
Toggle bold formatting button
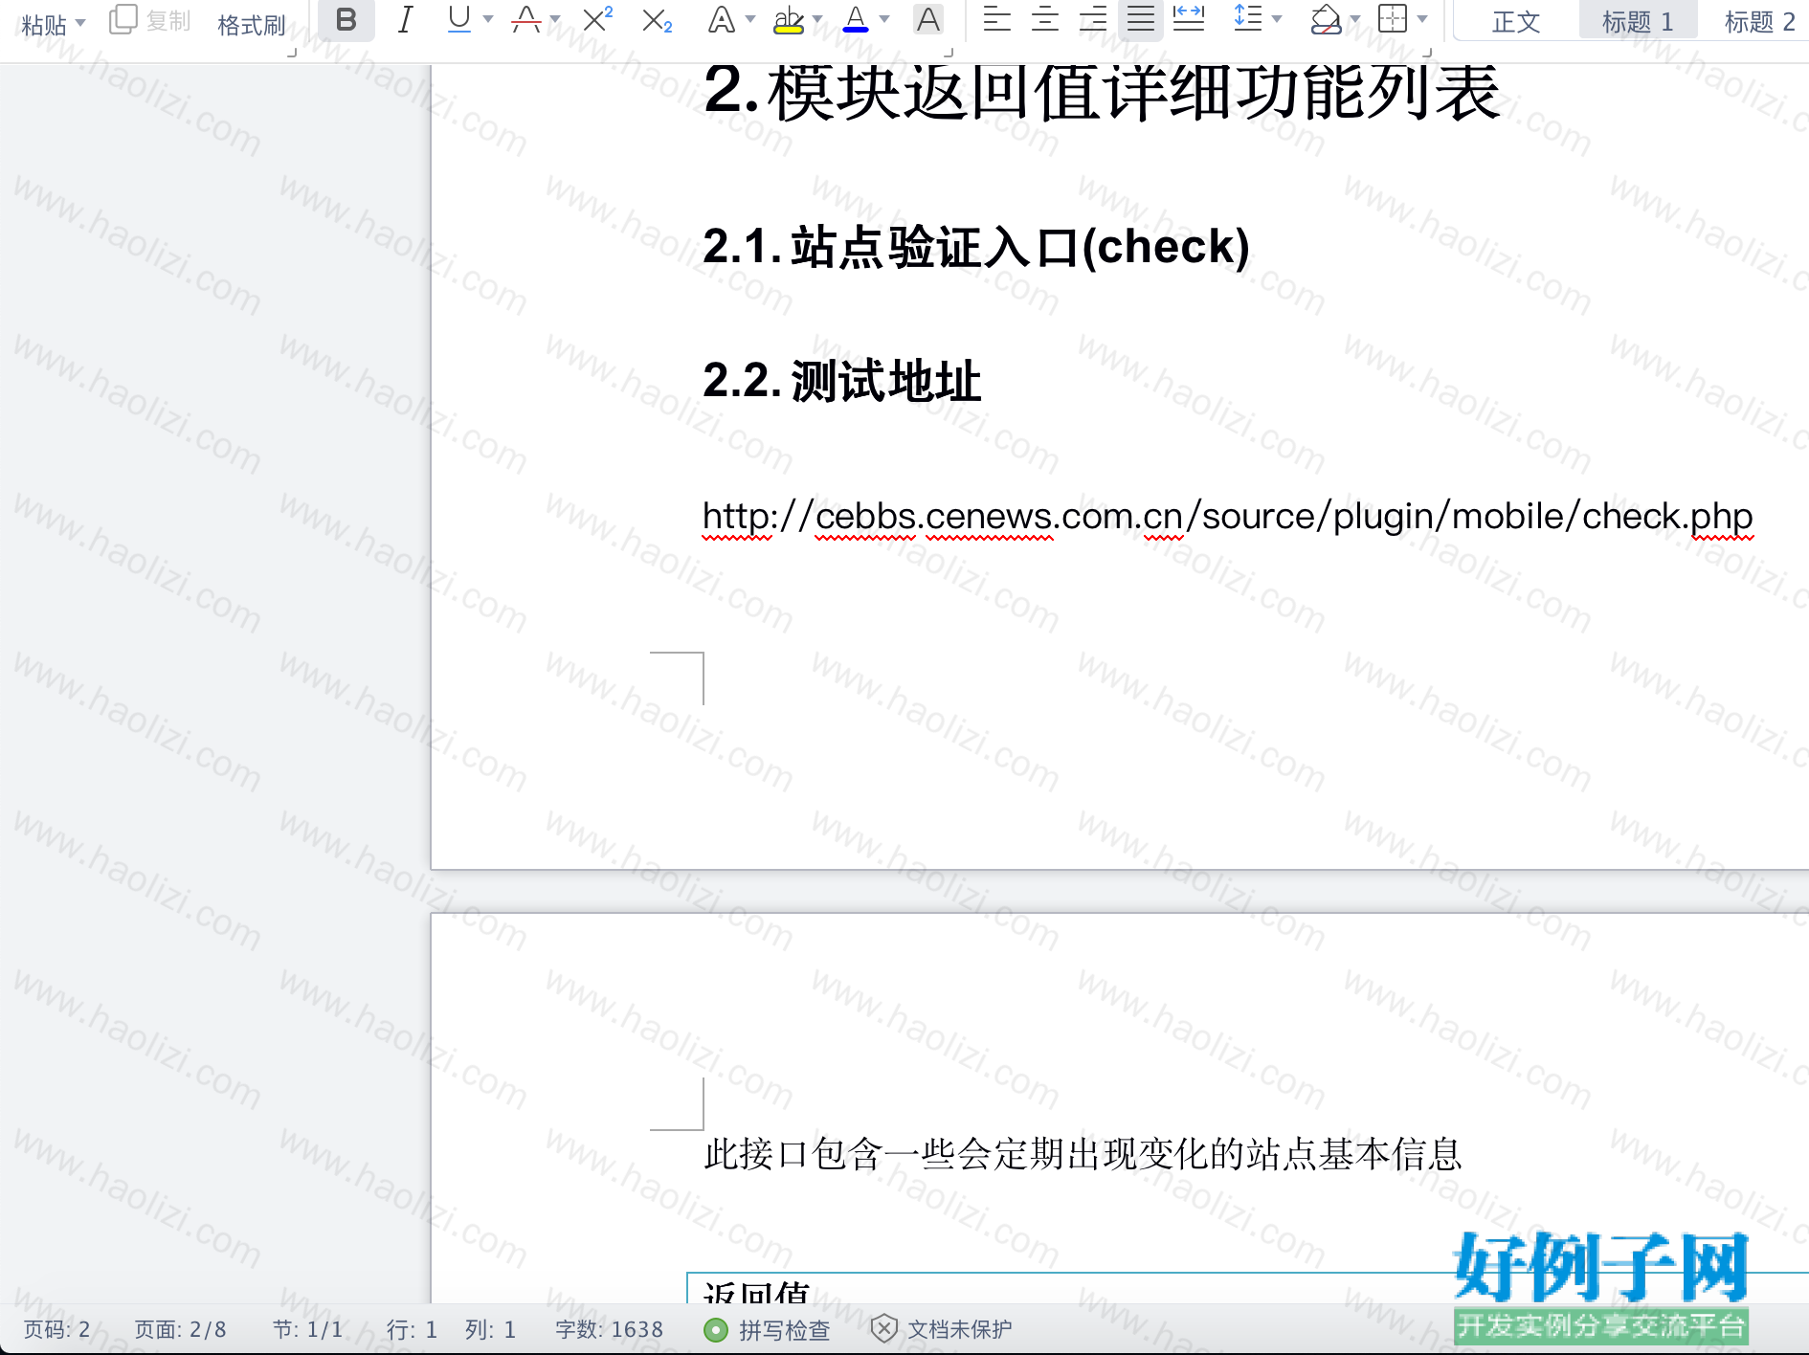[346, 19]
